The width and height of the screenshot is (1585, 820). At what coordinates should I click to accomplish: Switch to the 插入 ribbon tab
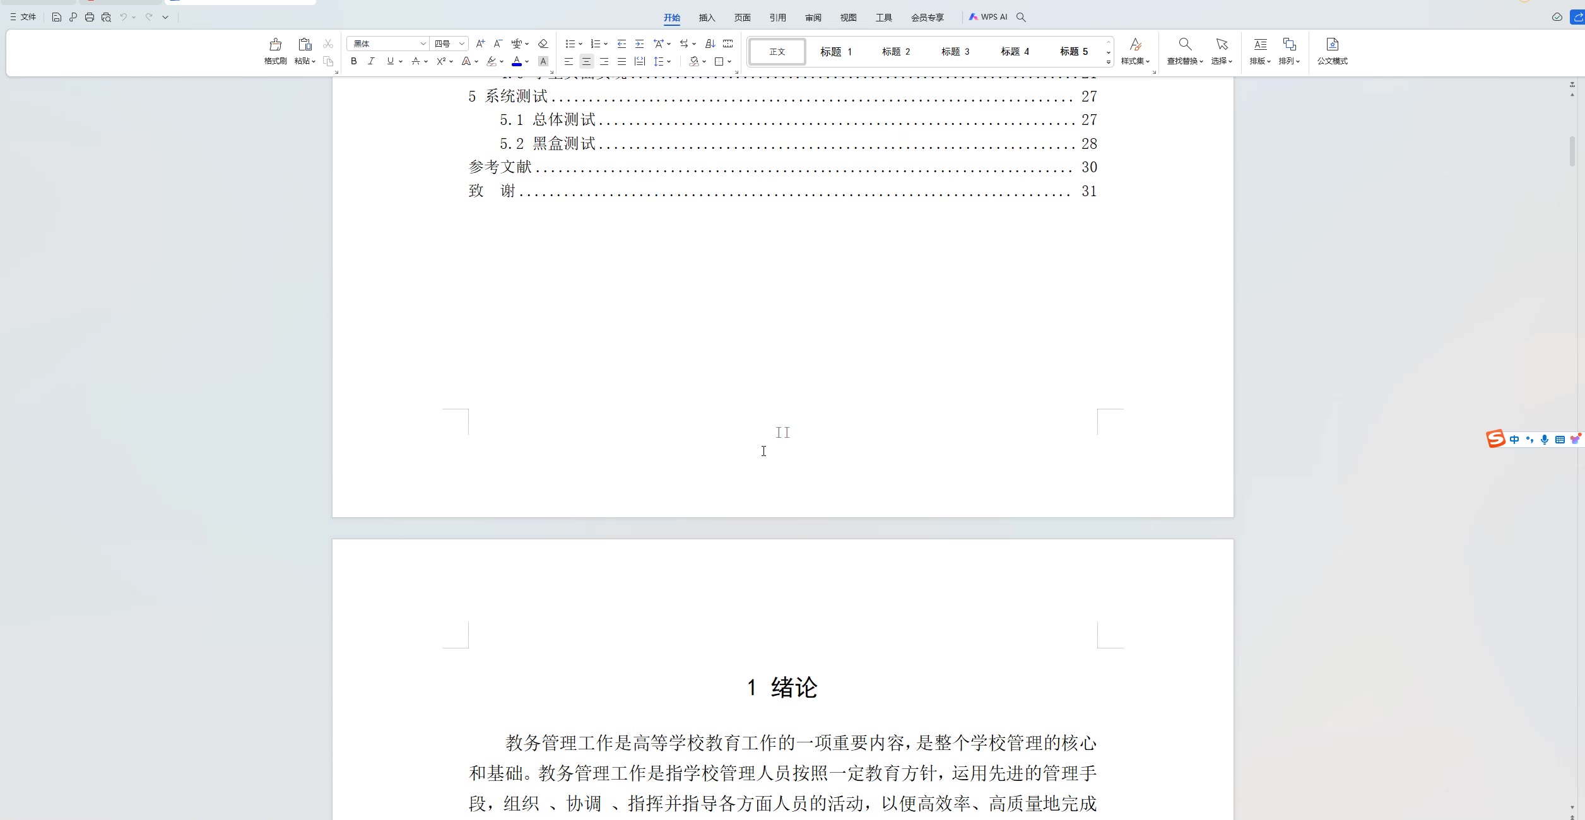707,18
